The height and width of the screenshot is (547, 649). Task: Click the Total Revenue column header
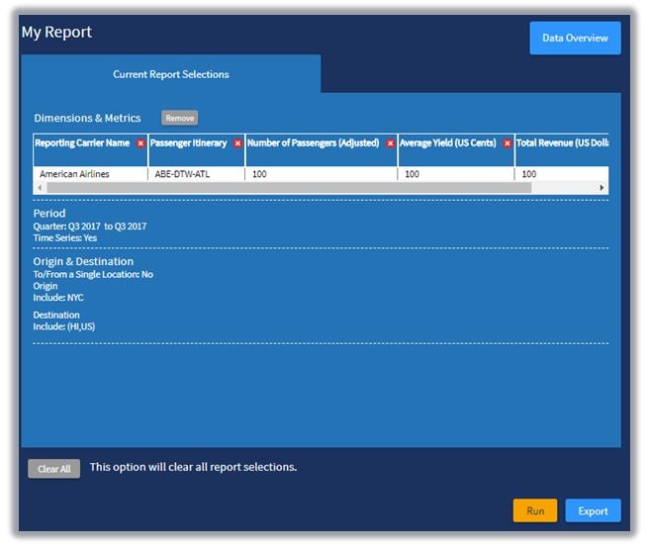[560, 143]
